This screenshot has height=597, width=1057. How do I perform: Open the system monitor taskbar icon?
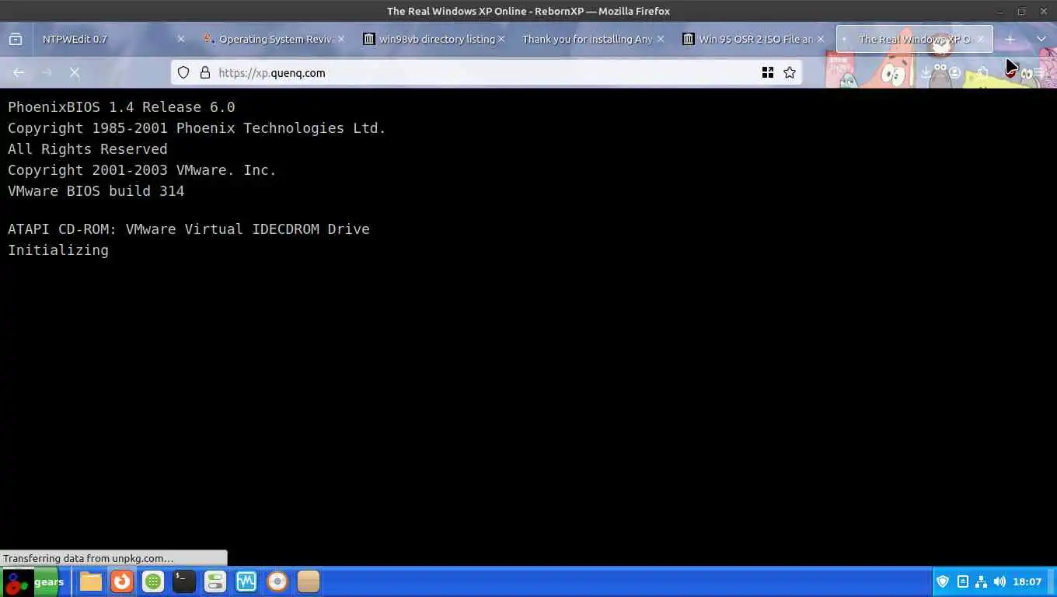(x=246, y=581)
